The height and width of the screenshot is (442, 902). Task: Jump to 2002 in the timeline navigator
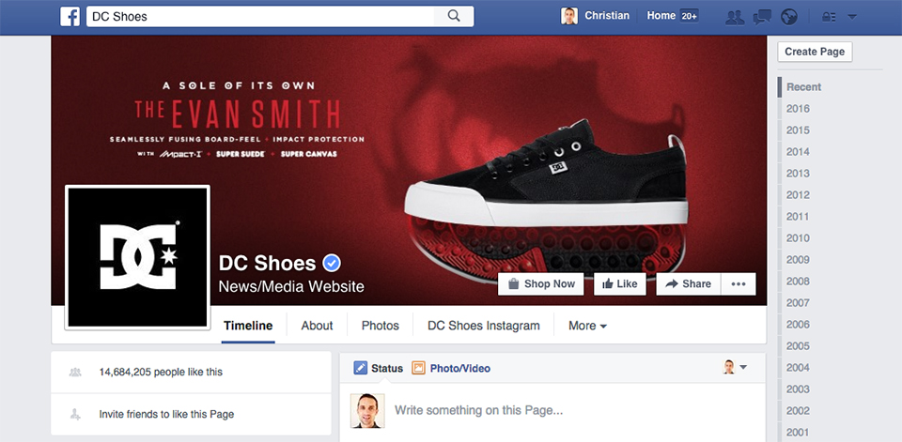[798, 410]
